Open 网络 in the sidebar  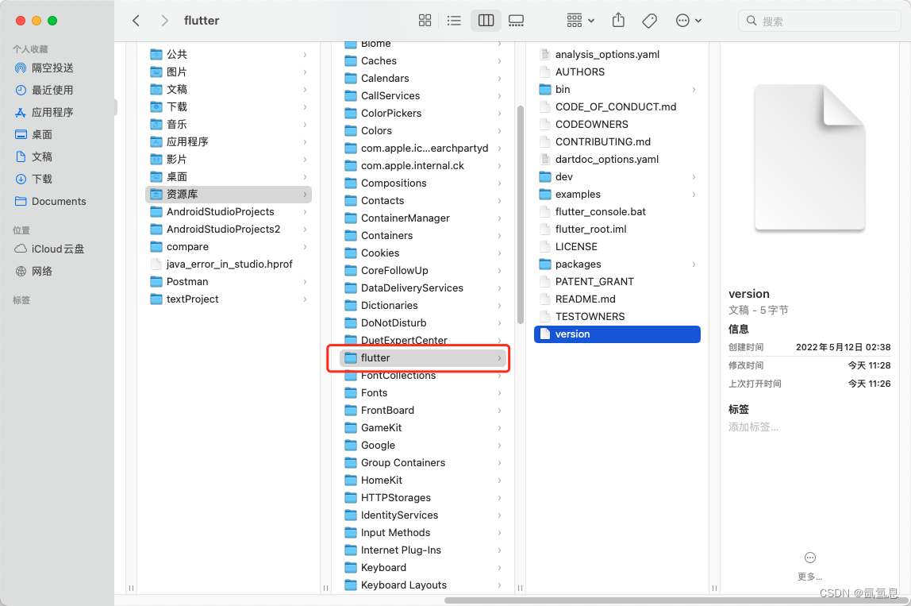point(42,271)
